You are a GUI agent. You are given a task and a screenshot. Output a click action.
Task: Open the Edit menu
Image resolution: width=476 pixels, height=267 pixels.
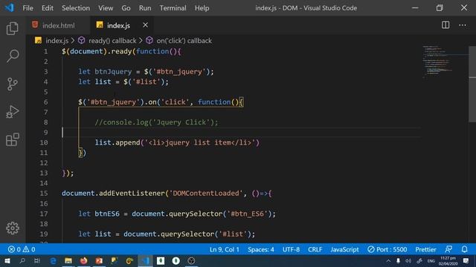[x=48, y=8]
